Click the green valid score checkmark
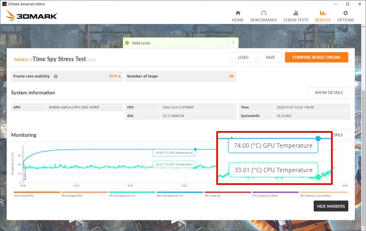The width and height of the screenshot is (366, 231). (x=127, y=43)
